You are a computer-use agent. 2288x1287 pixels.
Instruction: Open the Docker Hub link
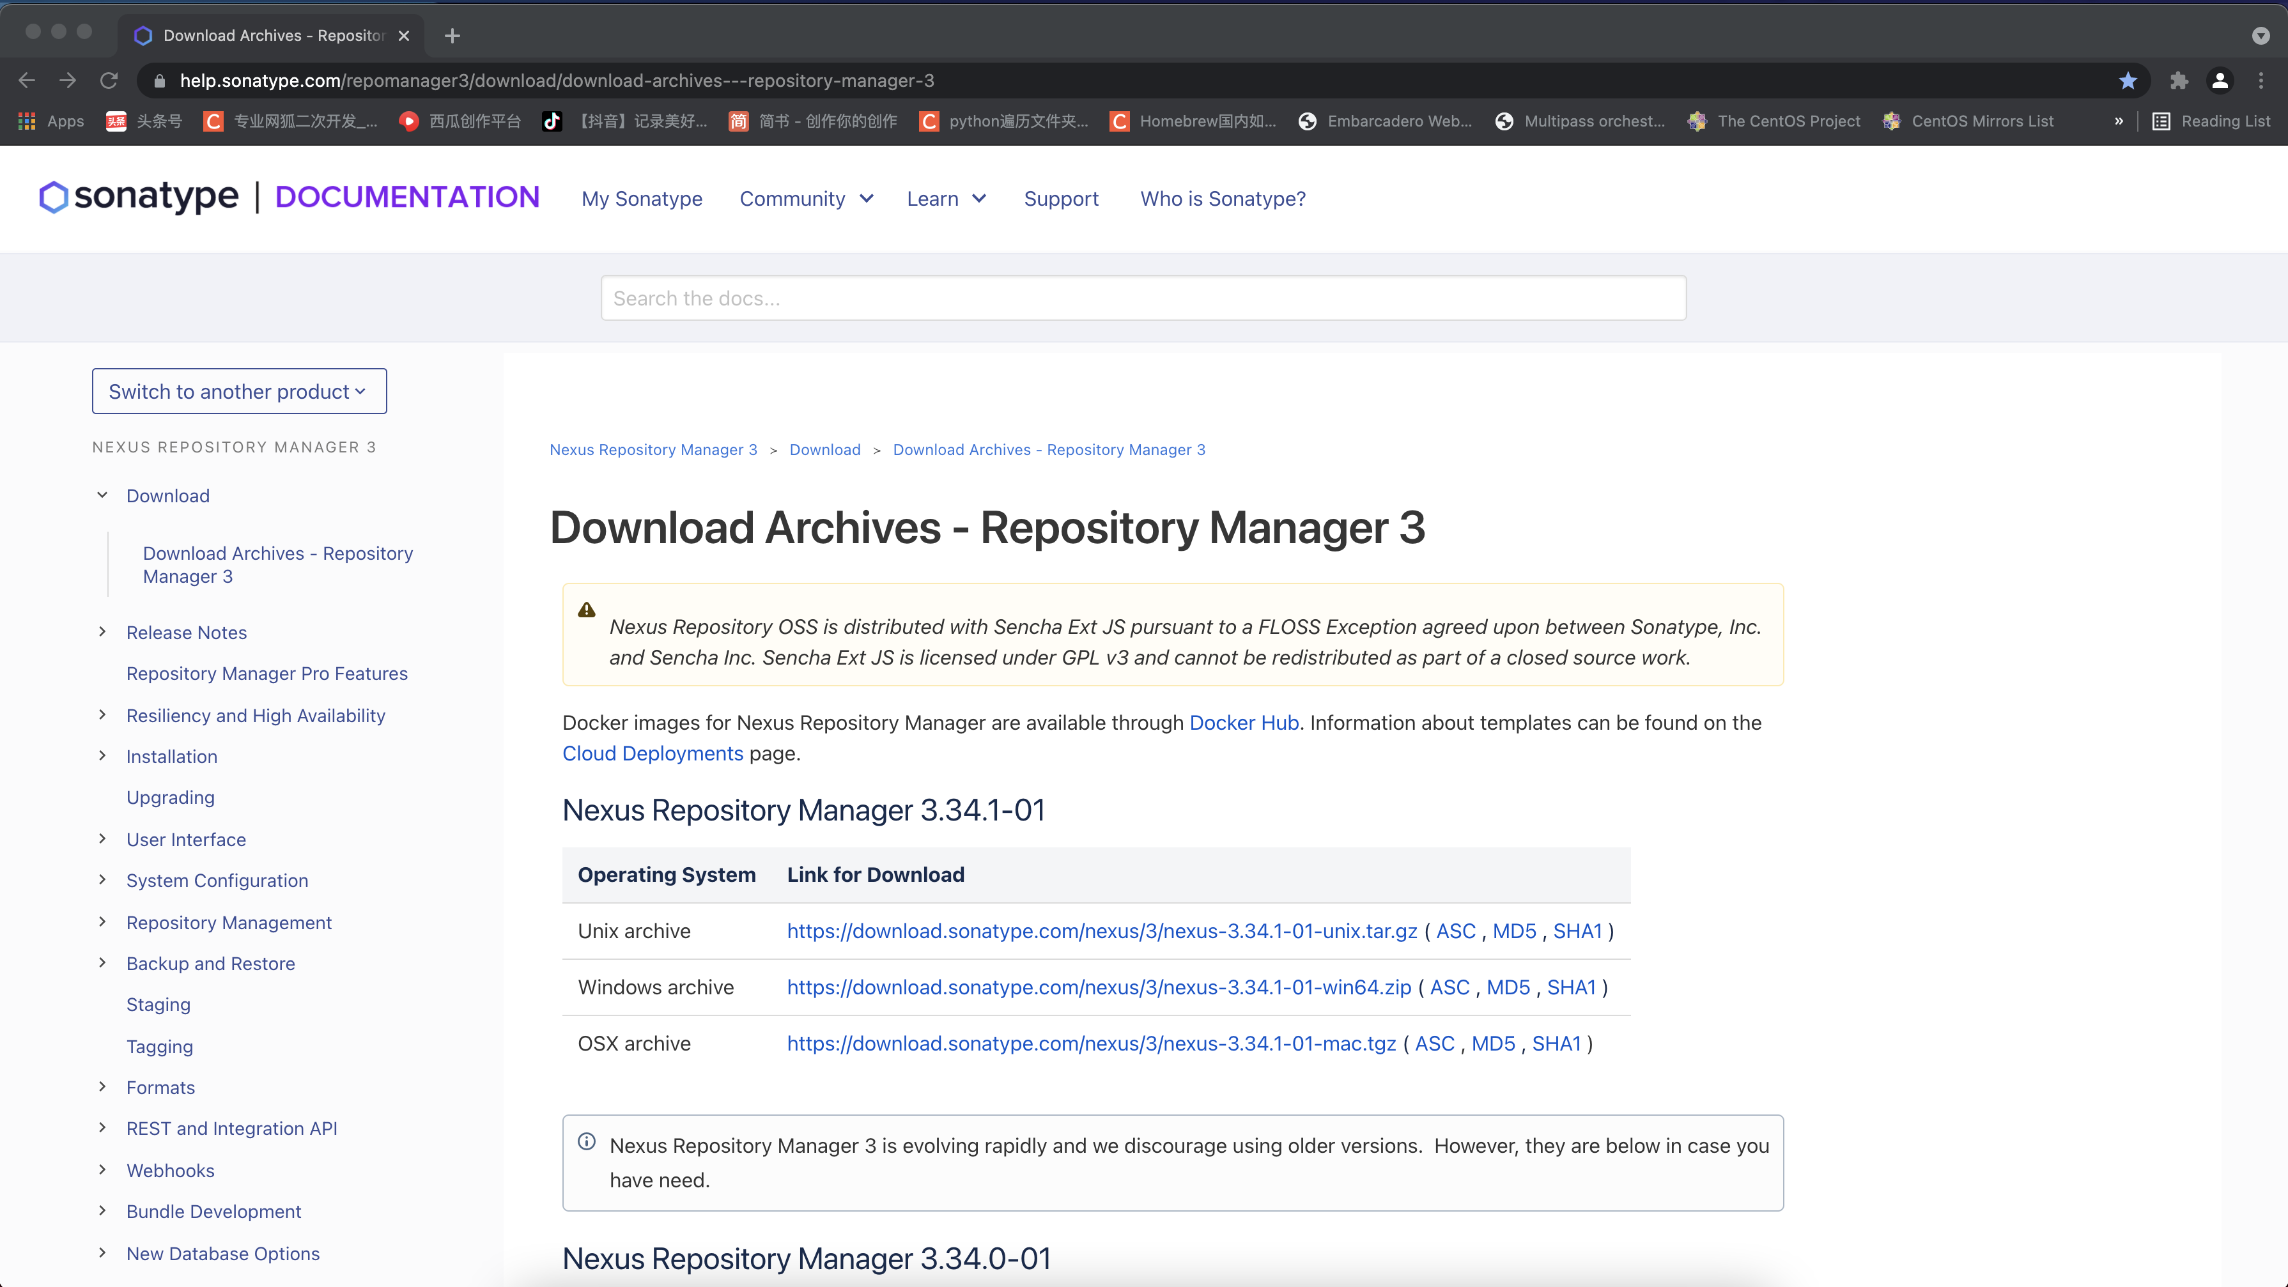tap(1244, 723)
